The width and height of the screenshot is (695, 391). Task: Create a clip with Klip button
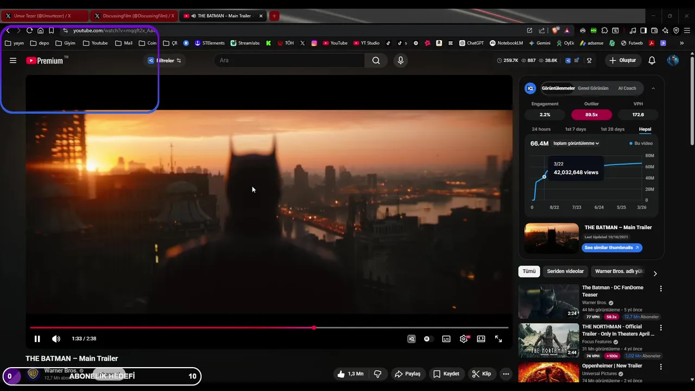[482, 374]
